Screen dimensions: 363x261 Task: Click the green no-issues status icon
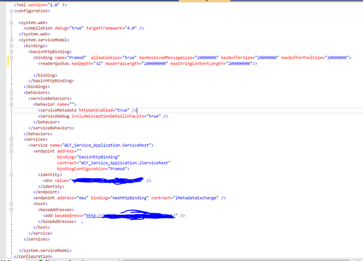(x=41, y=260)
